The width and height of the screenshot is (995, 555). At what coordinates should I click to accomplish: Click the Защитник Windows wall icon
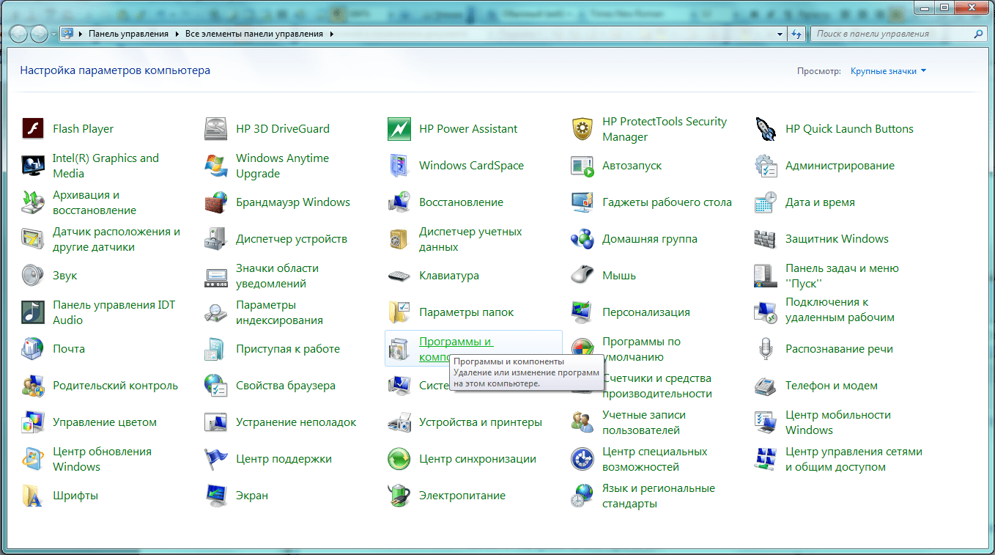pos(766,239)
